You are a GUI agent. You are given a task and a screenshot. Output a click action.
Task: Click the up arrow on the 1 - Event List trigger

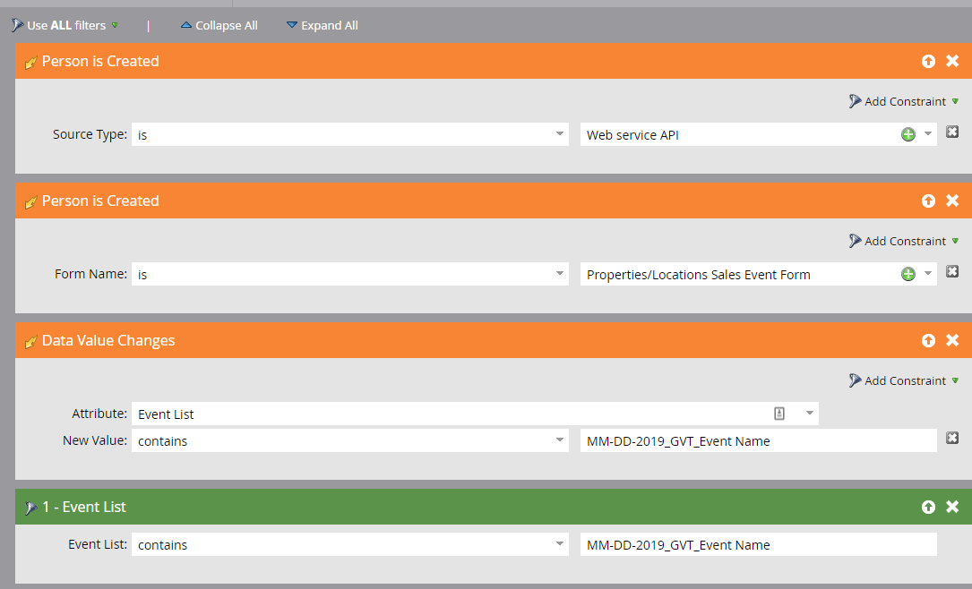point(928,507)
